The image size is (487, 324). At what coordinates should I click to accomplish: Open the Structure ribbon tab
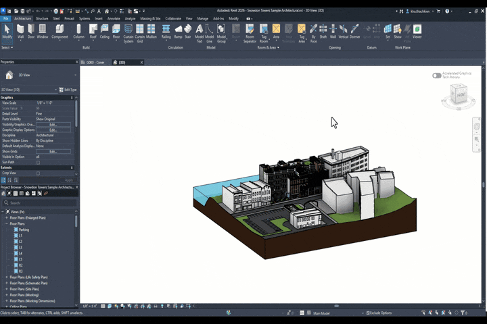(42, 19)
